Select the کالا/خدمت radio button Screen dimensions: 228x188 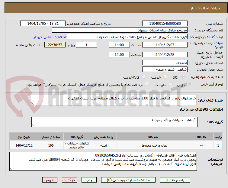click(x=144, y=77)
